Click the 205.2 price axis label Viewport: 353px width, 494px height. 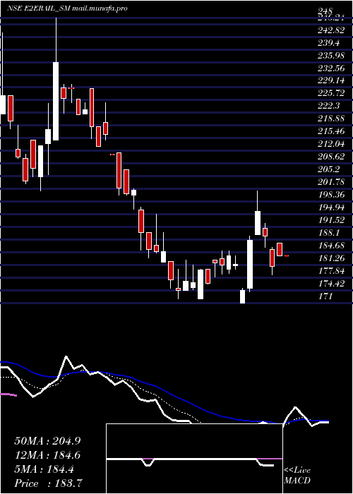coord(328,169)
